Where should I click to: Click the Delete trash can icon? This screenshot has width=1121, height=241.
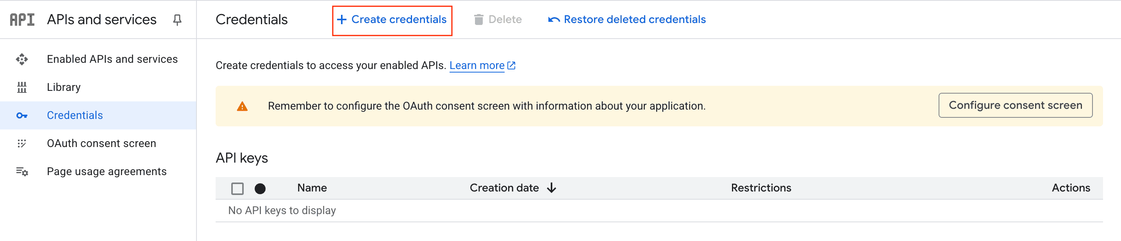pos(478,19)
